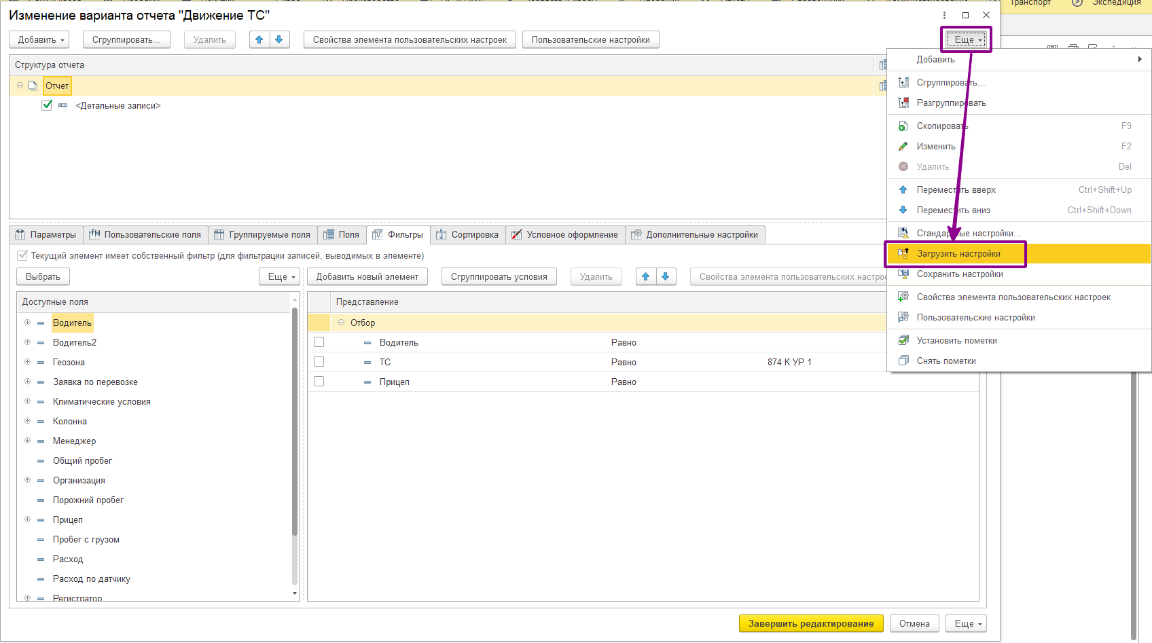This screenshot has width=1152, height=643.
Task: Choose Сохранить настройки from the menu
Action: [1019, 274]
